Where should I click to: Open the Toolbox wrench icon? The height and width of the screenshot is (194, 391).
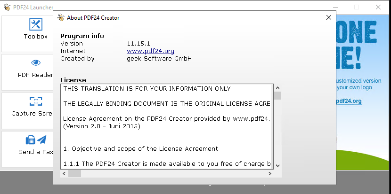pos(36,24)
